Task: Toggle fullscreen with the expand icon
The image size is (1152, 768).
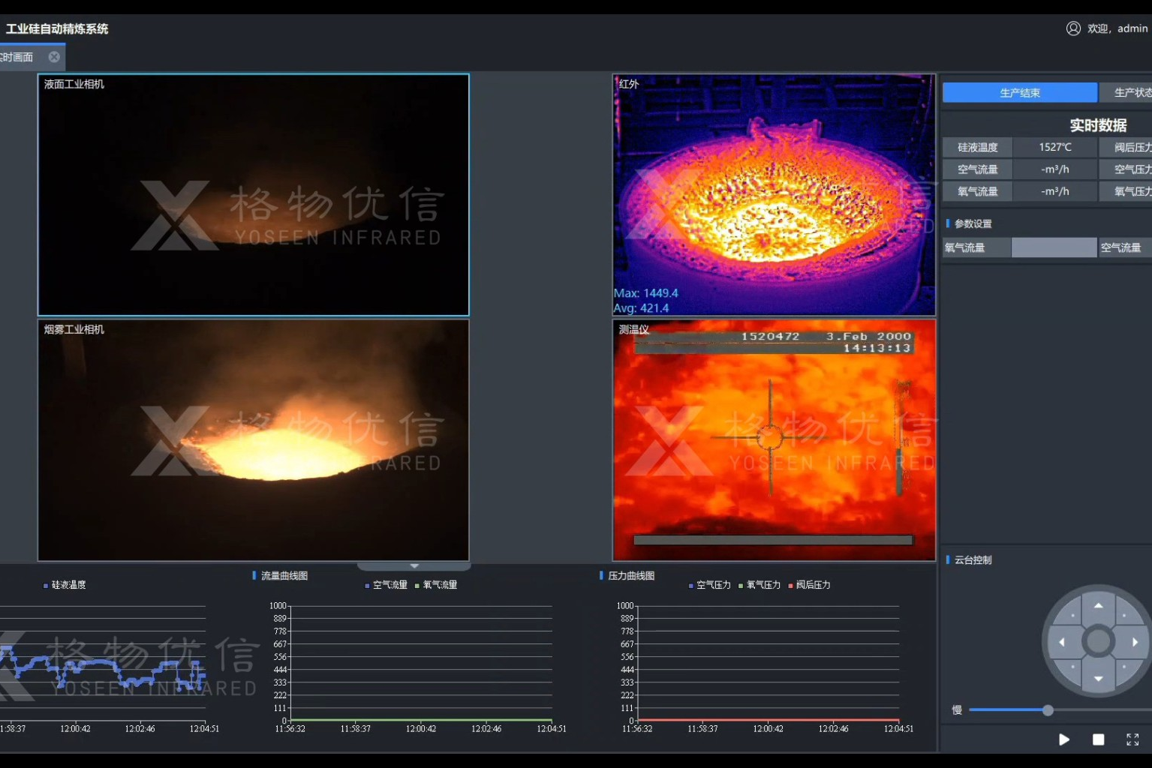Action: [1132, 739]
